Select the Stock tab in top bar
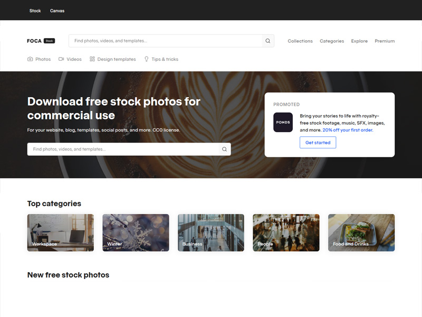Viewport: 422px width, 317px height. 35,11
